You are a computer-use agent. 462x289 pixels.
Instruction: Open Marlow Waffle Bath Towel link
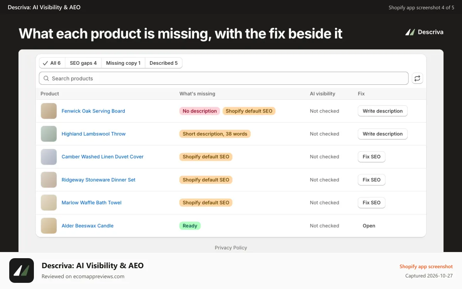(92, 203)
